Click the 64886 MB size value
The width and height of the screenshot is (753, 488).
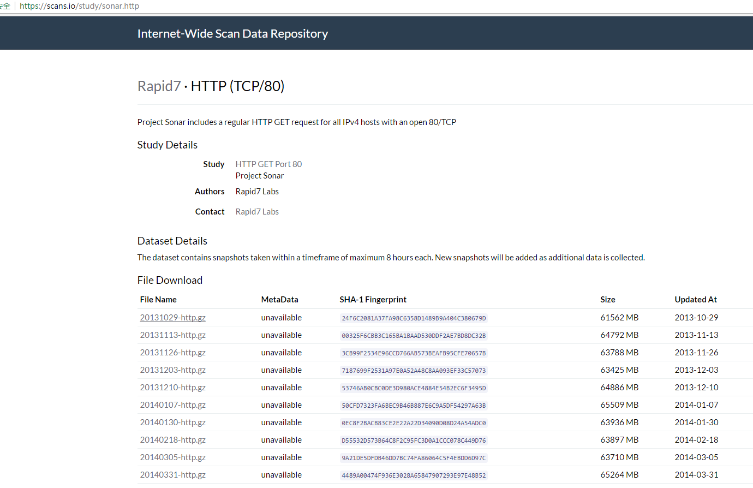click(619, 387)
